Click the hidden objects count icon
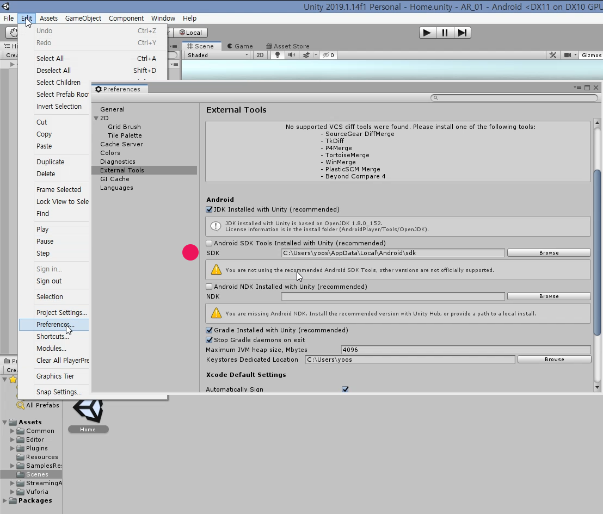This screenshot has width=603, height=514. 328,55
